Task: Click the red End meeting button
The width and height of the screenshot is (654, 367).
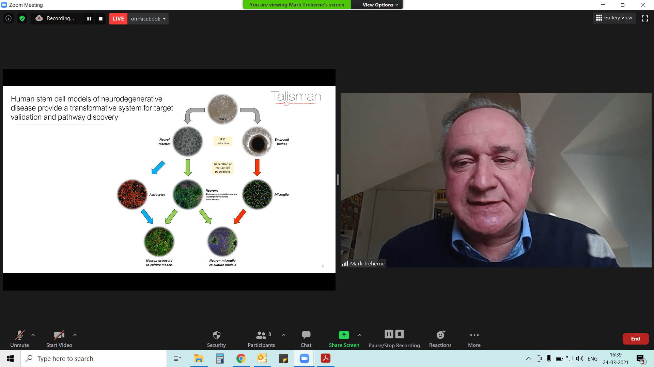Action: (x=635, y=339)
